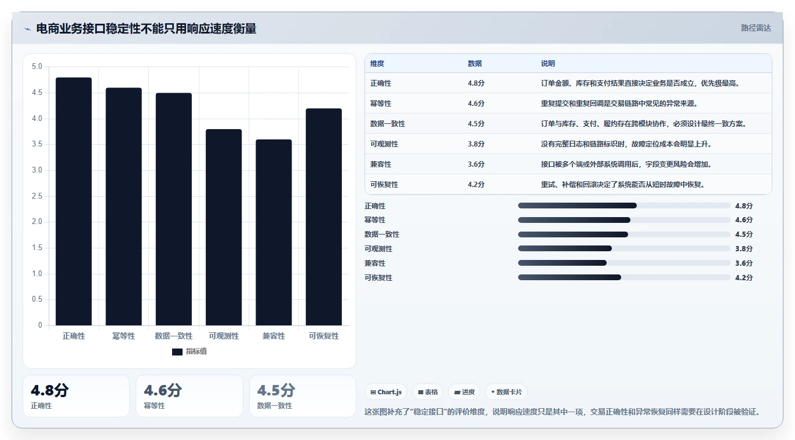Click the 可观测性 x-axis label under the chart
The width and height of the screenshot is (795, 440).
pyautogui.click(x=224, y=336)
